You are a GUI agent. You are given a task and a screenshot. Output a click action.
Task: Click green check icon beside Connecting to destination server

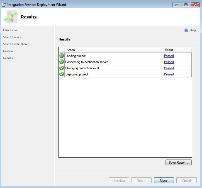62,62
